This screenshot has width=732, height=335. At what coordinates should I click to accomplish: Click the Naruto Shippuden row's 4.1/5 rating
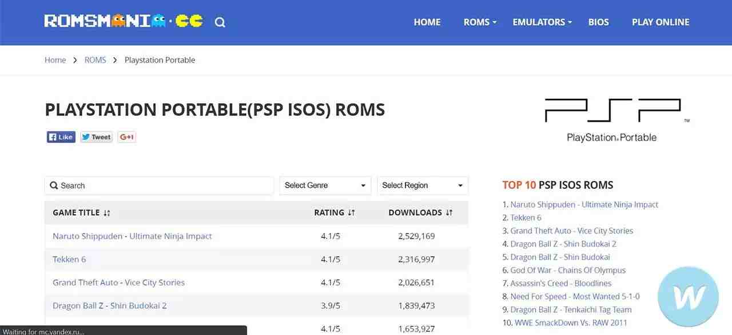331,236
